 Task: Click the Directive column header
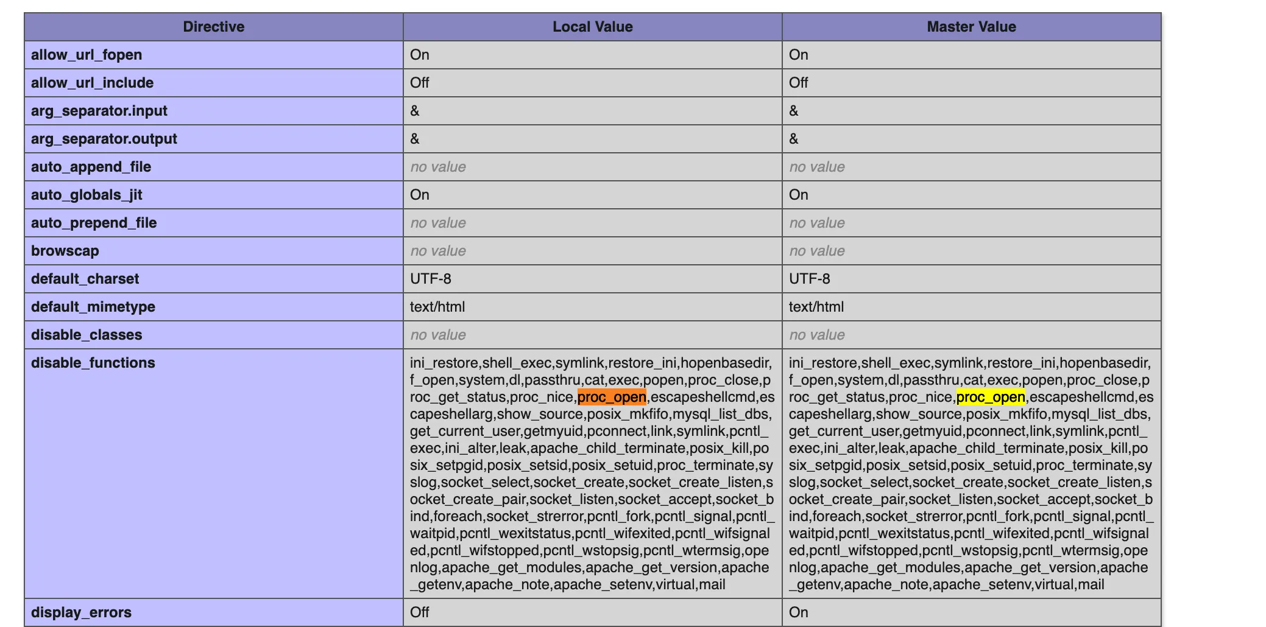point(214,27)
